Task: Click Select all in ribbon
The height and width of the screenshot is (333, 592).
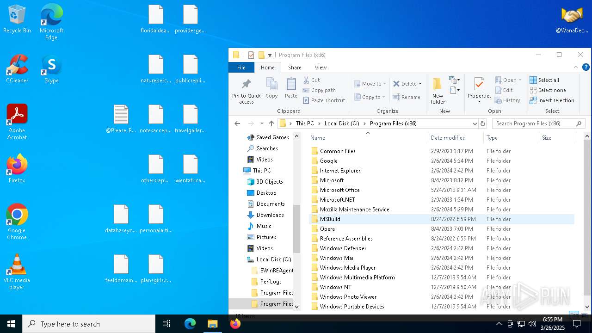Action: tap(544, 80)
